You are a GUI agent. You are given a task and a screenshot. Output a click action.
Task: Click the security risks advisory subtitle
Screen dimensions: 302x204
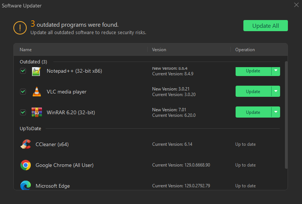coord(88,33)
